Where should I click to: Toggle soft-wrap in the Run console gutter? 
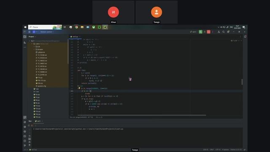click(30, 136)
